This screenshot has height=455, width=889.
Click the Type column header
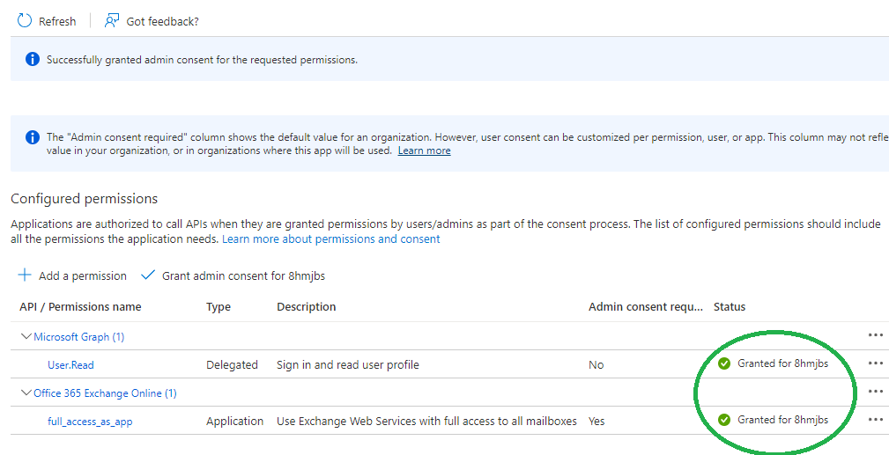(x=219, y=307)
